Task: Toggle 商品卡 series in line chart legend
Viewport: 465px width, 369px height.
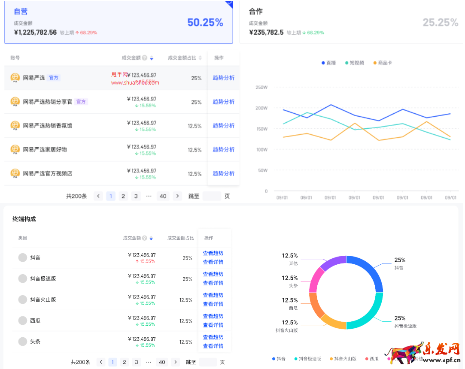Action: tap(383, 63)
